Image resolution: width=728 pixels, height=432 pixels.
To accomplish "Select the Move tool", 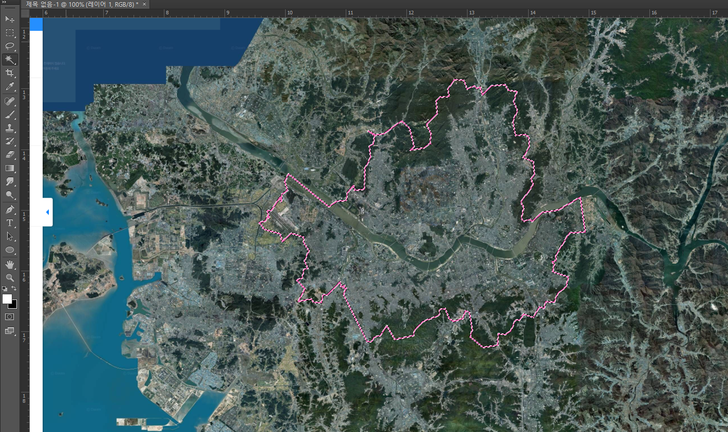I will [10, 20].
